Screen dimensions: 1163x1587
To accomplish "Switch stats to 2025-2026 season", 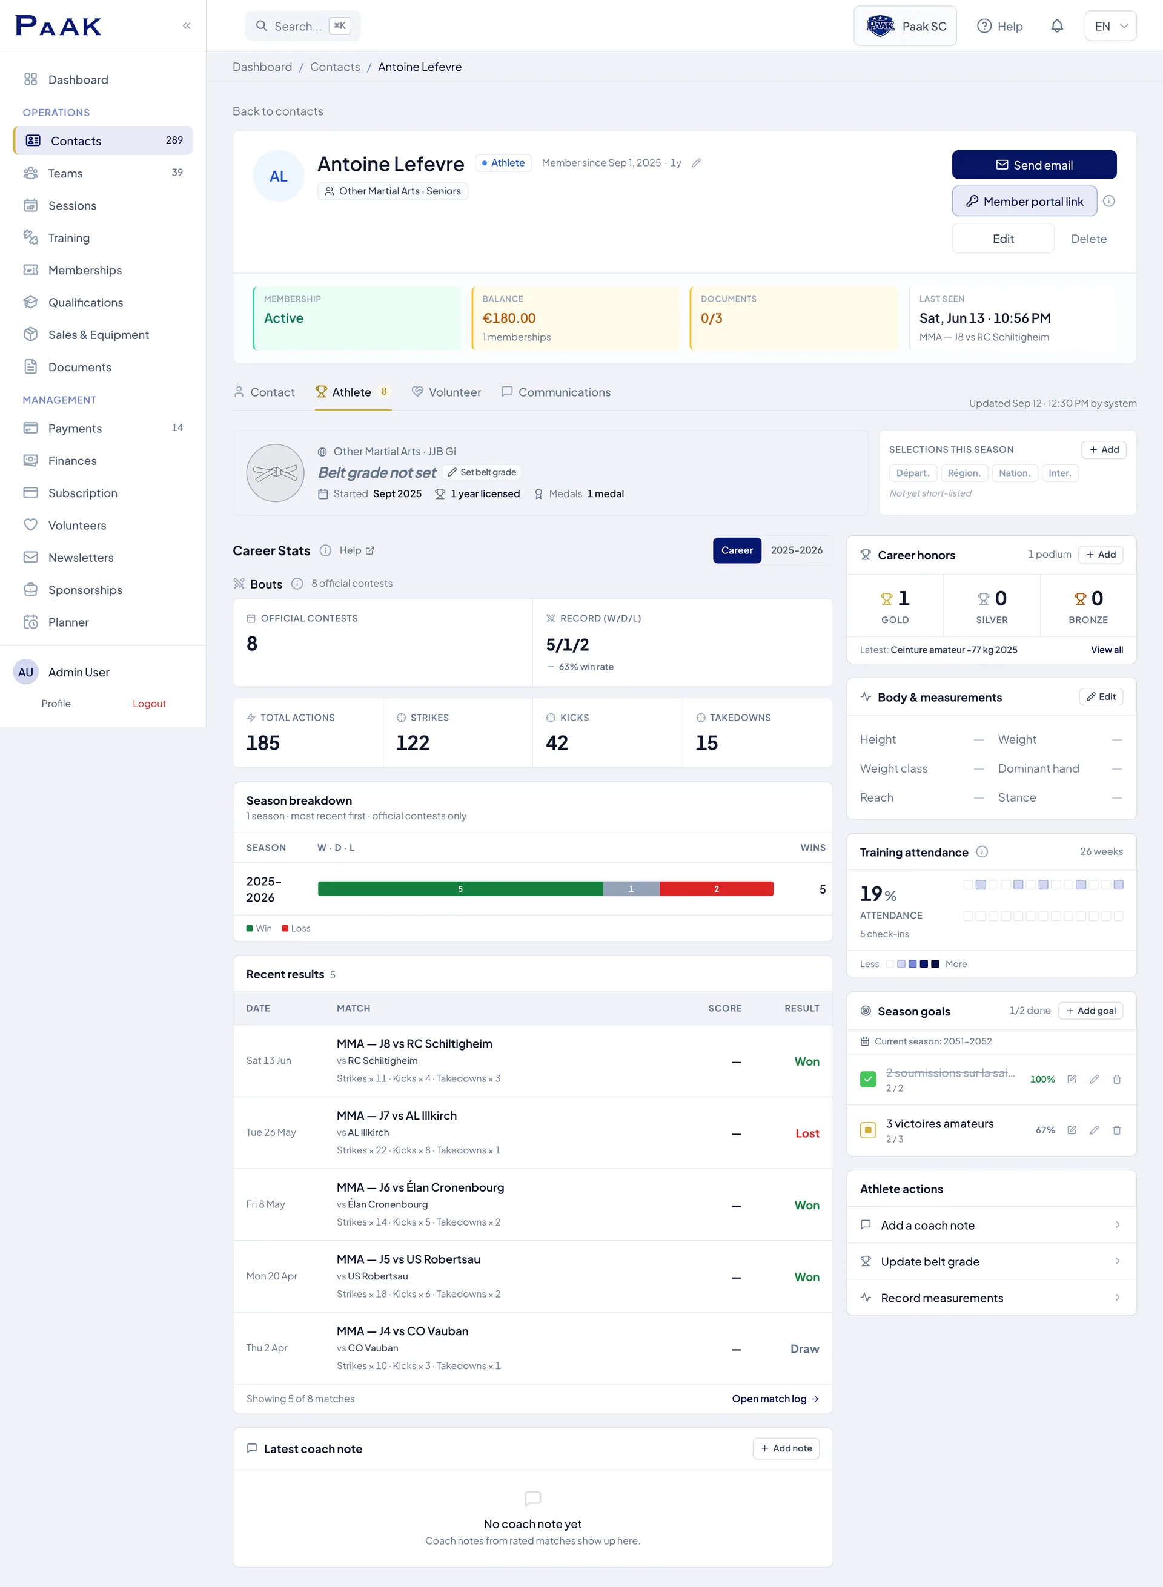I will pyautogui.click(x=796, y=550).
